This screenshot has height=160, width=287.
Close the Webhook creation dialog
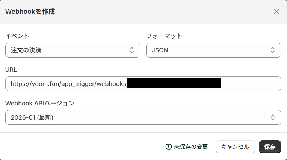click(276, 12)
